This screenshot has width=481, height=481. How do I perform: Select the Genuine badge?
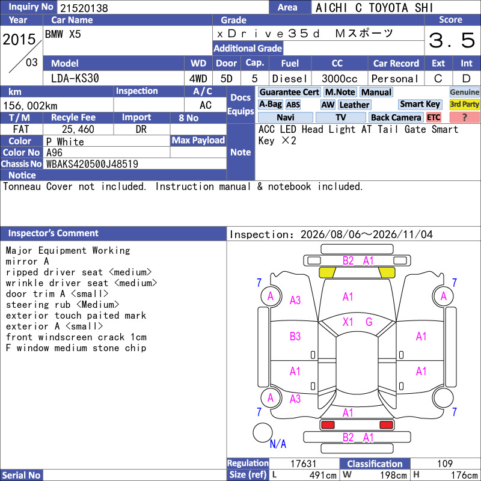click(464, 92)
